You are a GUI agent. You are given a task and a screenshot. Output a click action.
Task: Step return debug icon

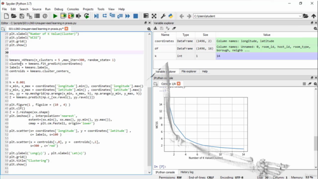coord(120,16)
